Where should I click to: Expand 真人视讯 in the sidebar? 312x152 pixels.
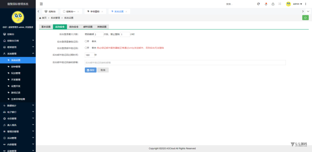18,125
